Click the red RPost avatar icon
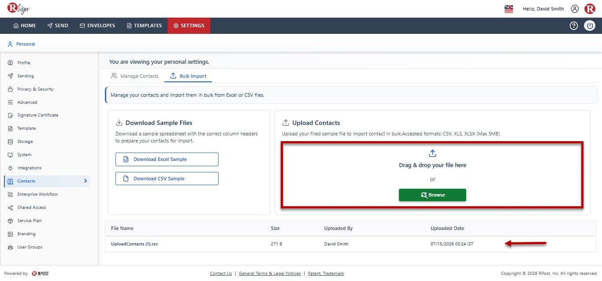602x281 pixels. (590, 9)
